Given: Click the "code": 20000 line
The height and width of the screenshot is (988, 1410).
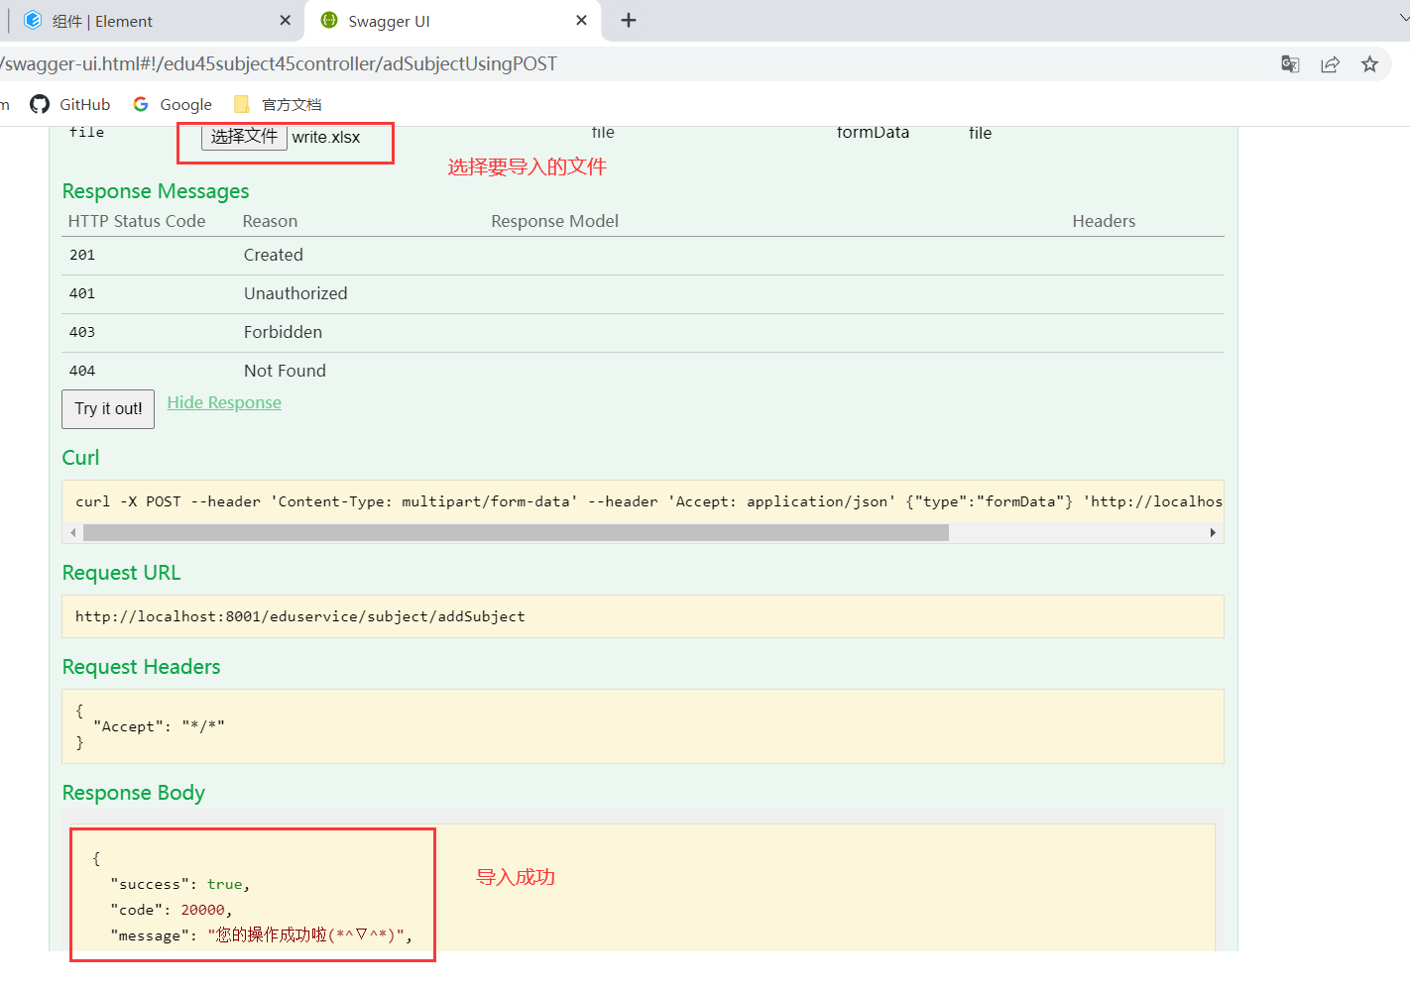Looking at the screenshot, I should [171, 910].
